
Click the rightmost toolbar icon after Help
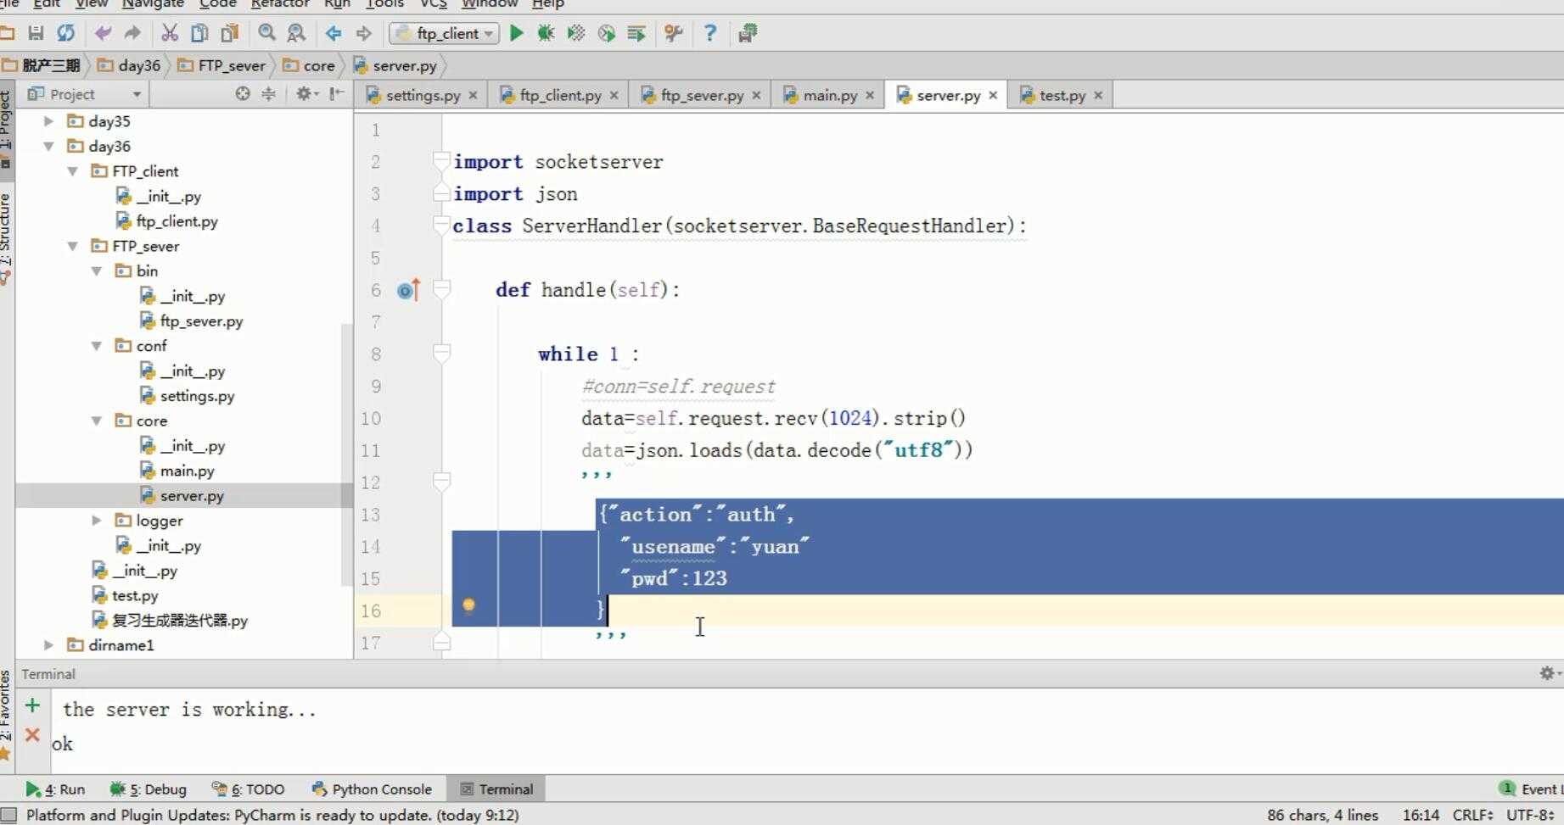(748, 33)
